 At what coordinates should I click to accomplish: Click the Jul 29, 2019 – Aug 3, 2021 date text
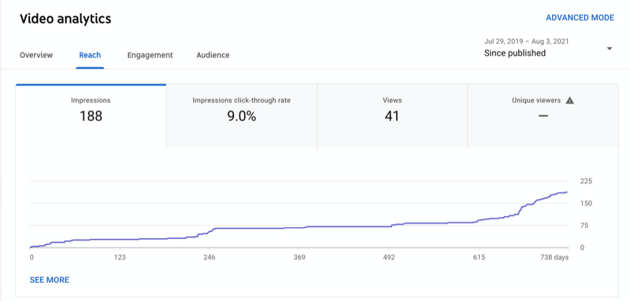pyautogui.click(x=526, y=42)
